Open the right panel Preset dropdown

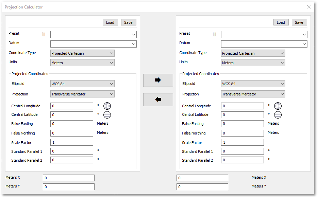coord(264,34)
